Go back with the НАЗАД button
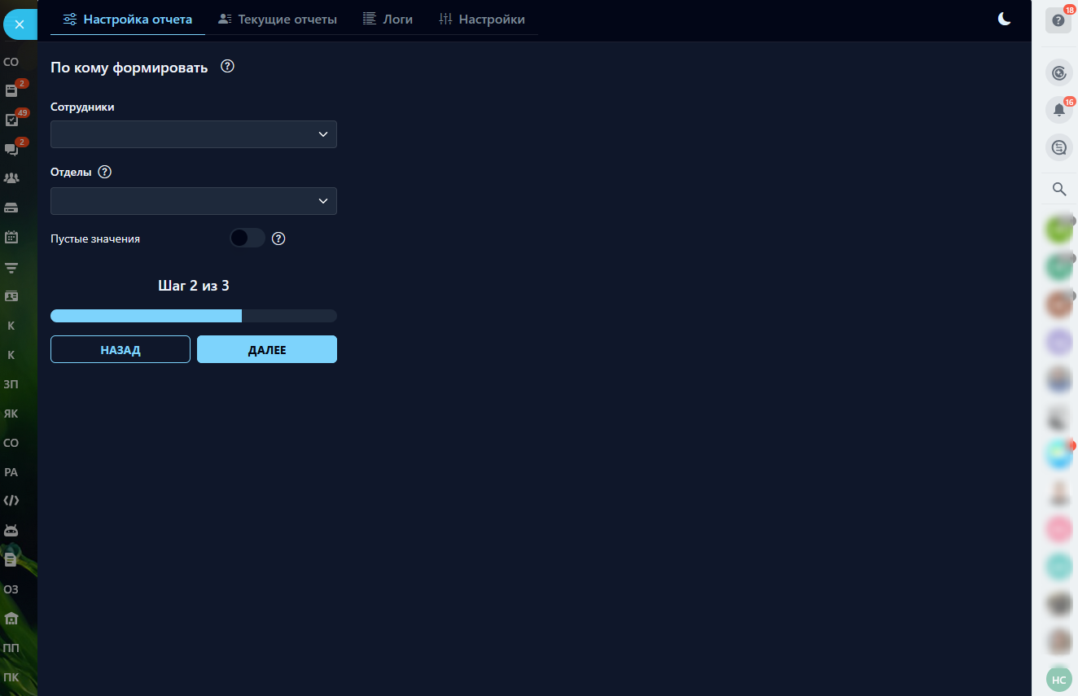The image size is (1078, 696). [x=121, y=349]
